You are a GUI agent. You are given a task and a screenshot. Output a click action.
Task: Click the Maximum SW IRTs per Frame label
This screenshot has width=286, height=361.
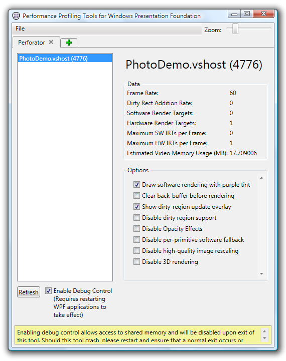(x=167, y=133)
